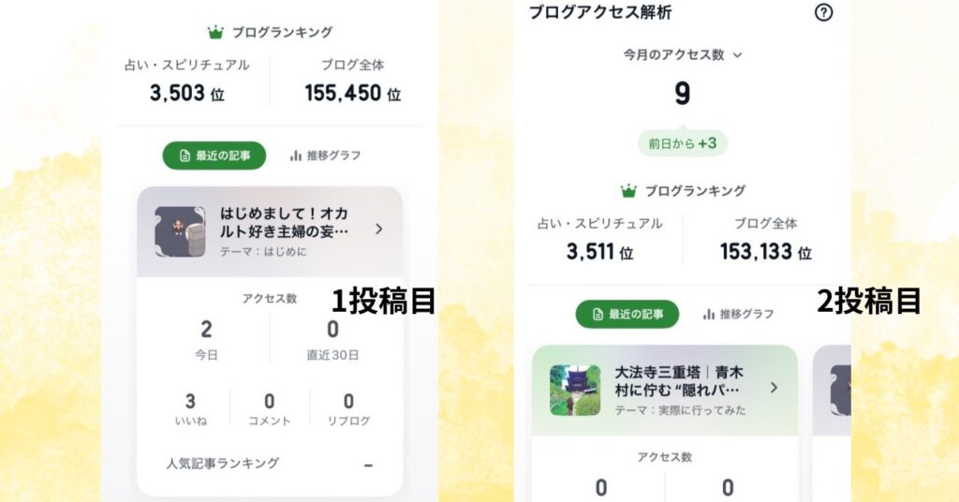Switch to the left 推移グラフ tab

click(325, 155)
